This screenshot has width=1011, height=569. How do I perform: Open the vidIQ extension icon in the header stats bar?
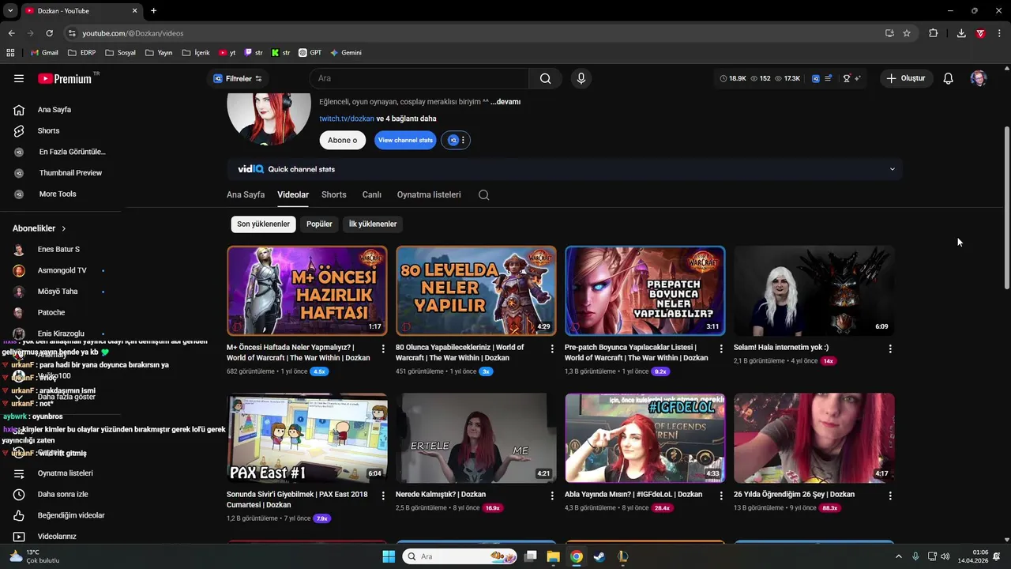pyautogui.click(x=816, y=78)
